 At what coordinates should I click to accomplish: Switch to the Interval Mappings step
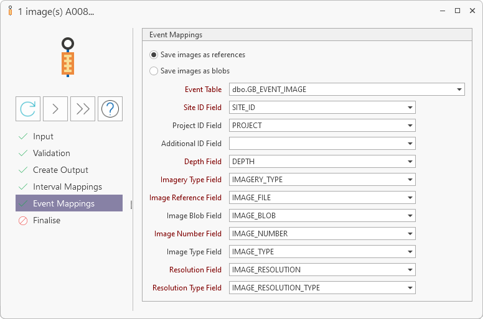coord(67,187)
